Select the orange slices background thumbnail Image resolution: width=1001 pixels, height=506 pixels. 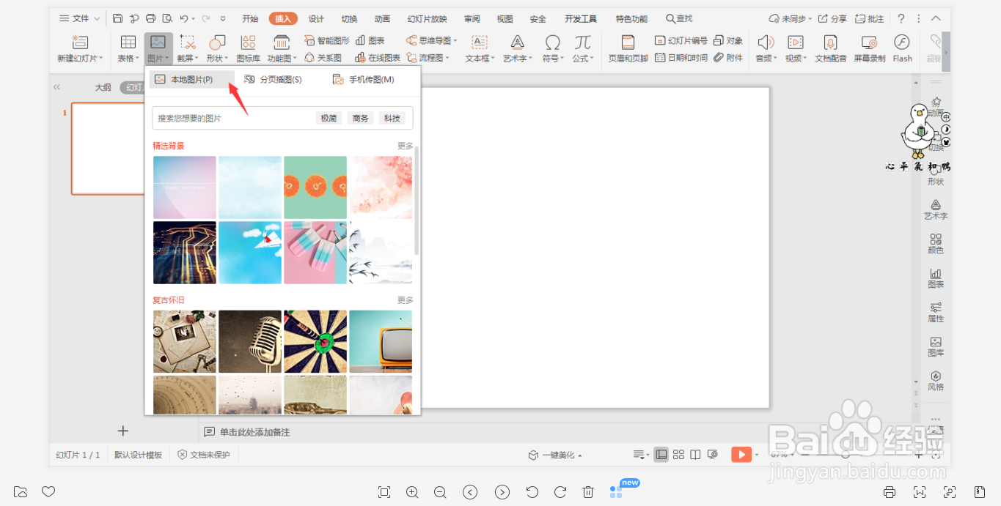point(315,187)
